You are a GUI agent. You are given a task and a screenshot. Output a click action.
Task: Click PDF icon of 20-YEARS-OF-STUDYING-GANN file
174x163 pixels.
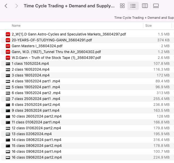click(x=8, y=40)
